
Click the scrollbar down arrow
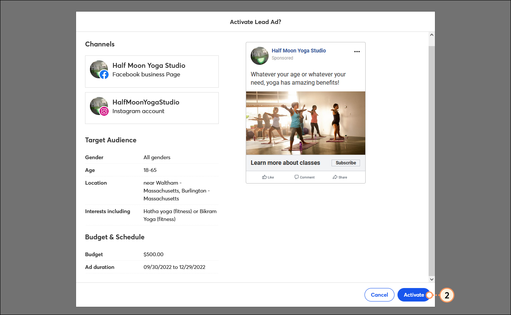coord(432,279)
